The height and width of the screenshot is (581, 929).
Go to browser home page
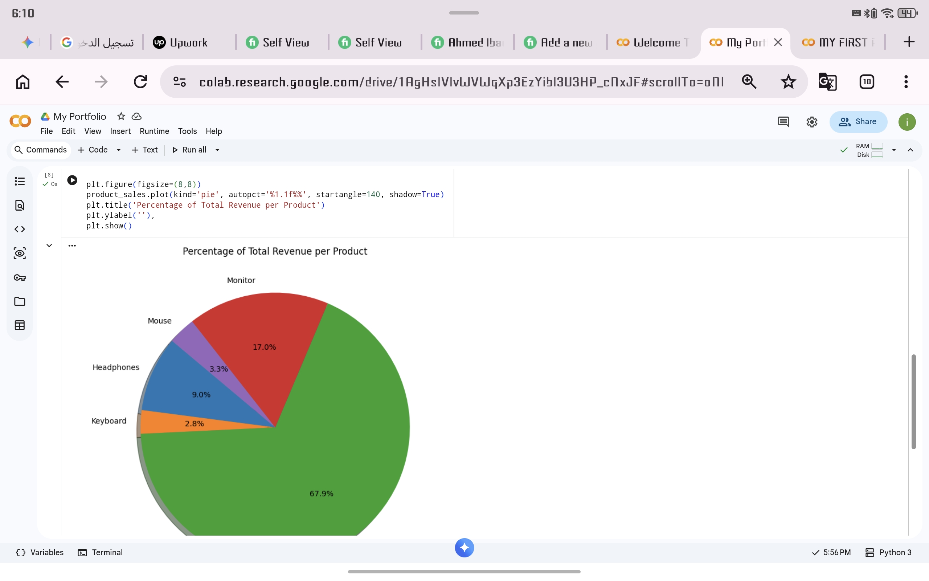click(22, 81)
